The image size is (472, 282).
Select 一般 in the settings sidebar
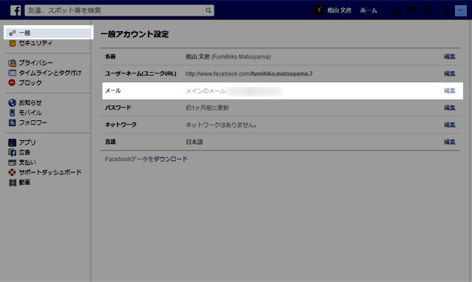point(48,33)
